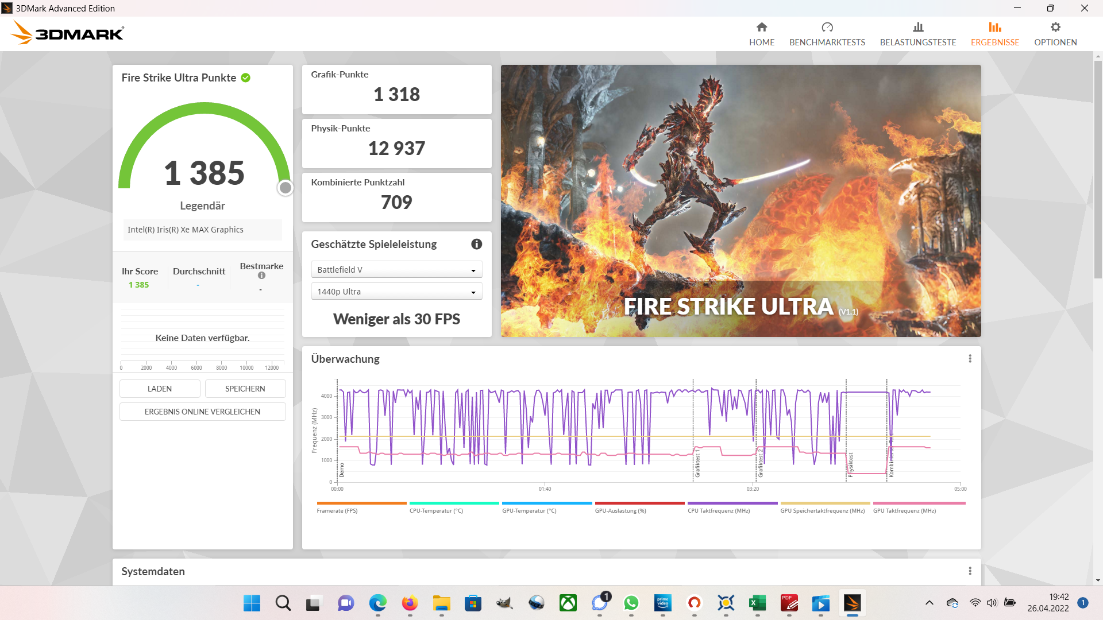Open Movies & TV from the taskbar
The height and width of the screenshot is (620, 1103).
point(821,603)
